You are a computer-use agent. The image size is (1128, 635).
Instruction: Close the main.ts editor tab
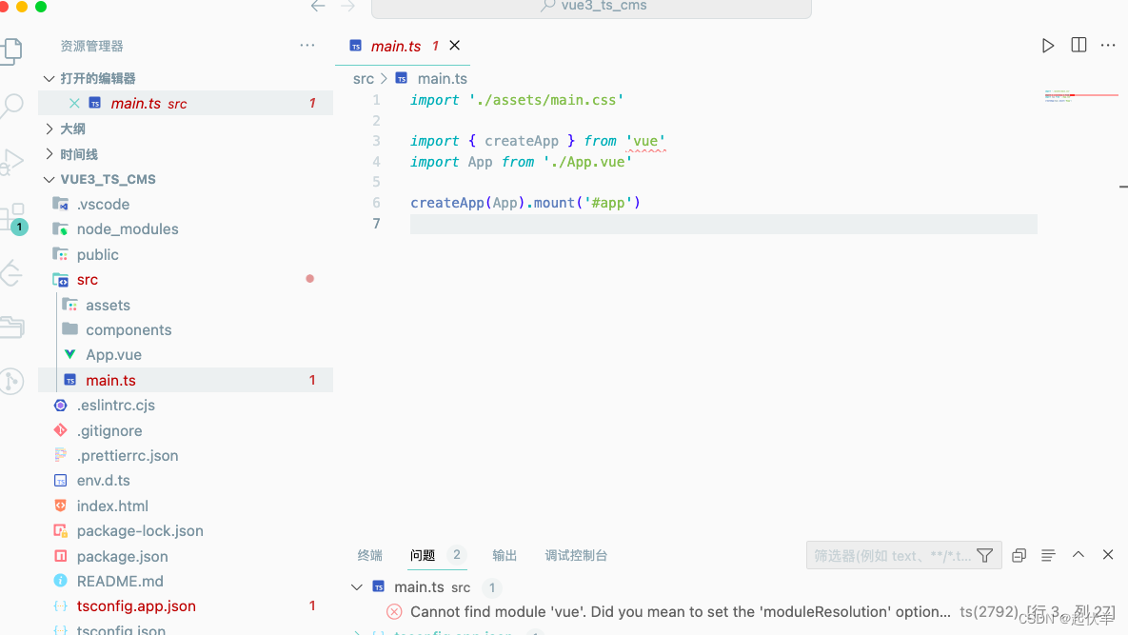(455, 46)
